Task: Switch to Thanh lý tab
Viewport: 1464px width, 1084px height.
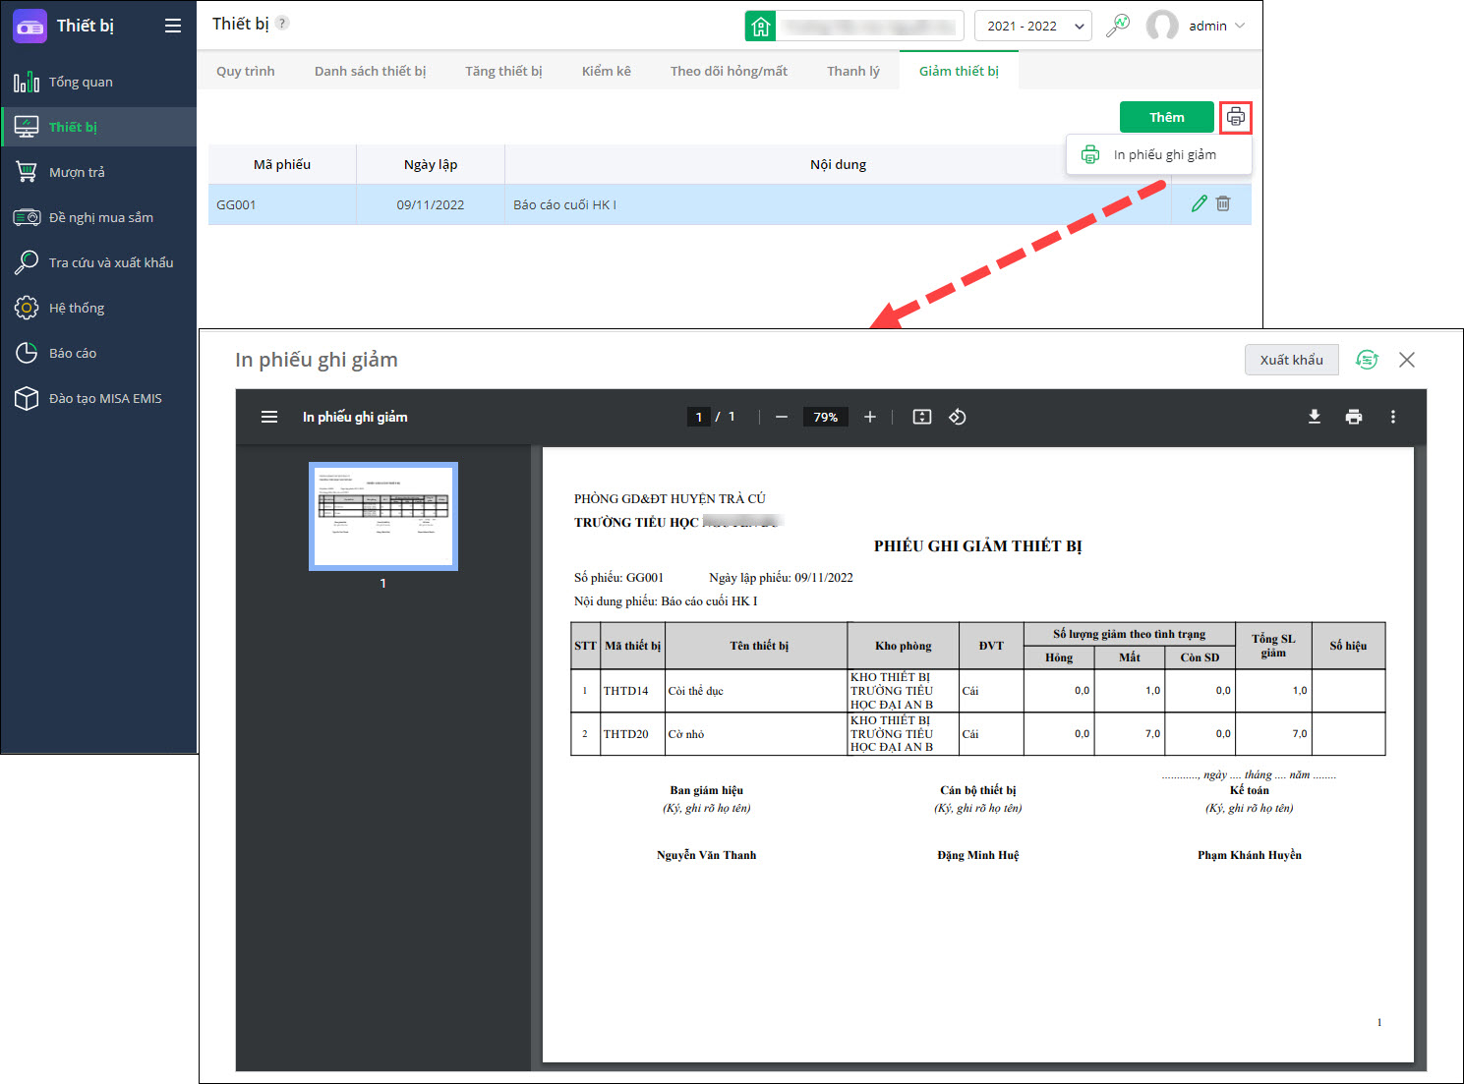Action: [x=852, y=71]
